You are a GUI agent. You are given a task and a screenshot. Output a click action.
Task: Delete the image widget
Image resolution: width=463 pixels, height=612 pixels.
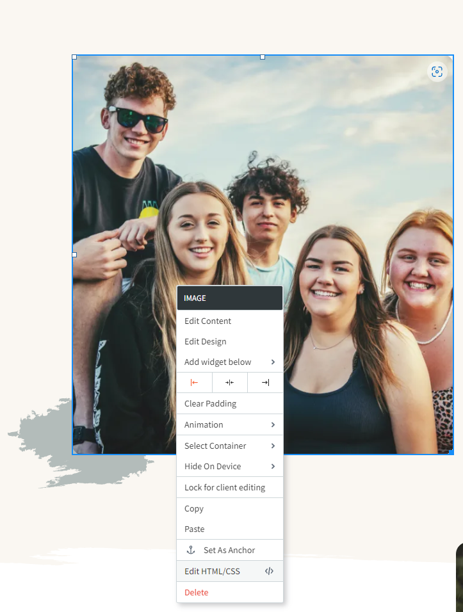[197, 593]
